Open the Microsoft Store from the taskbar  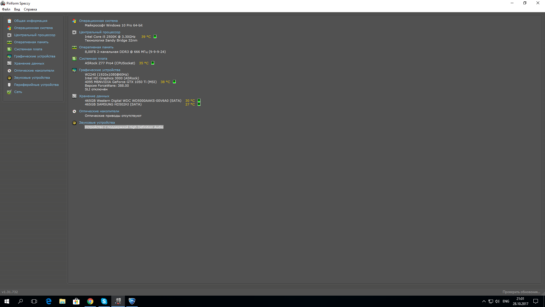[x=76, y=301]
